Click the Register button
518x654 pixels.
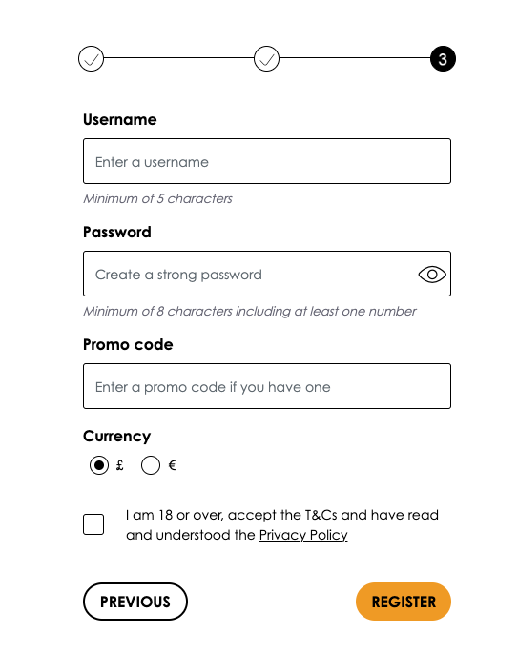[x=404, y=602]
